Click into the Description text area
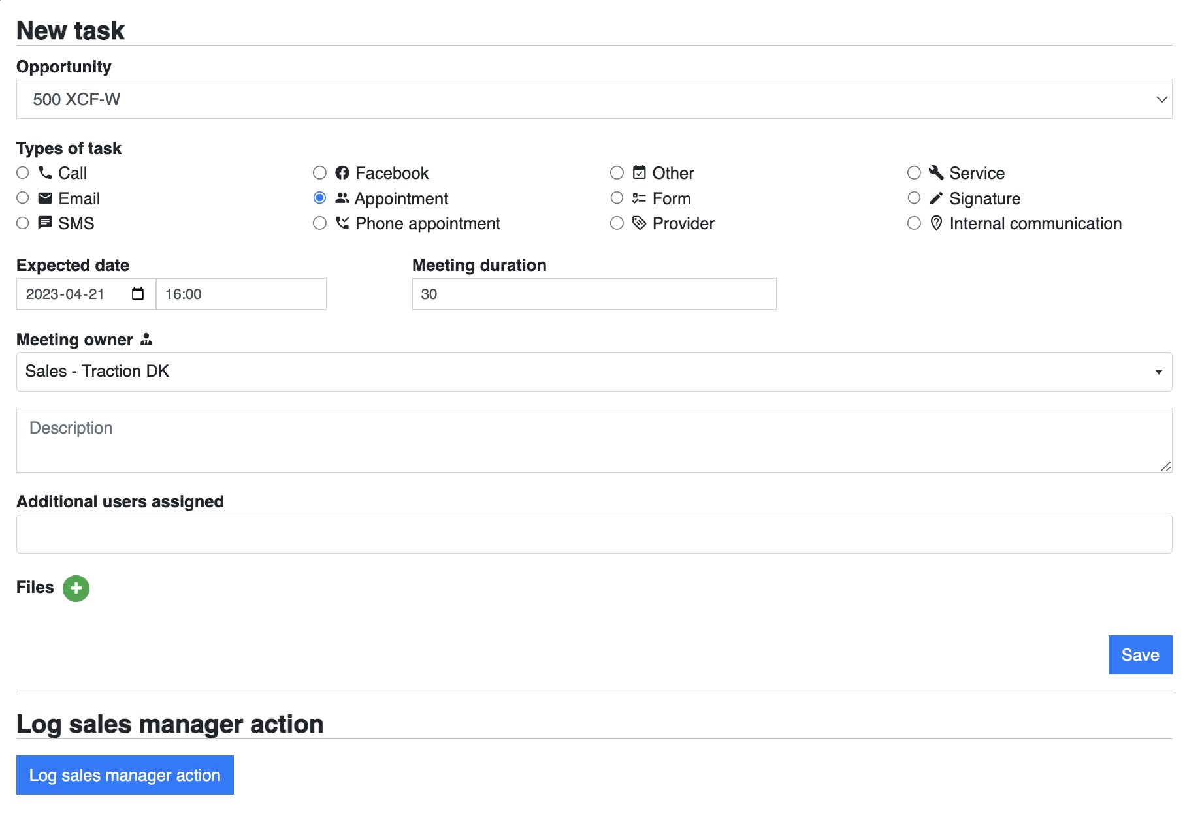Image resolution: width=1185 pixels, height=824 pixels. click(x=594, y=441)
